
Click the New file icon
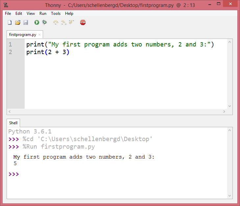pos(10,22)
